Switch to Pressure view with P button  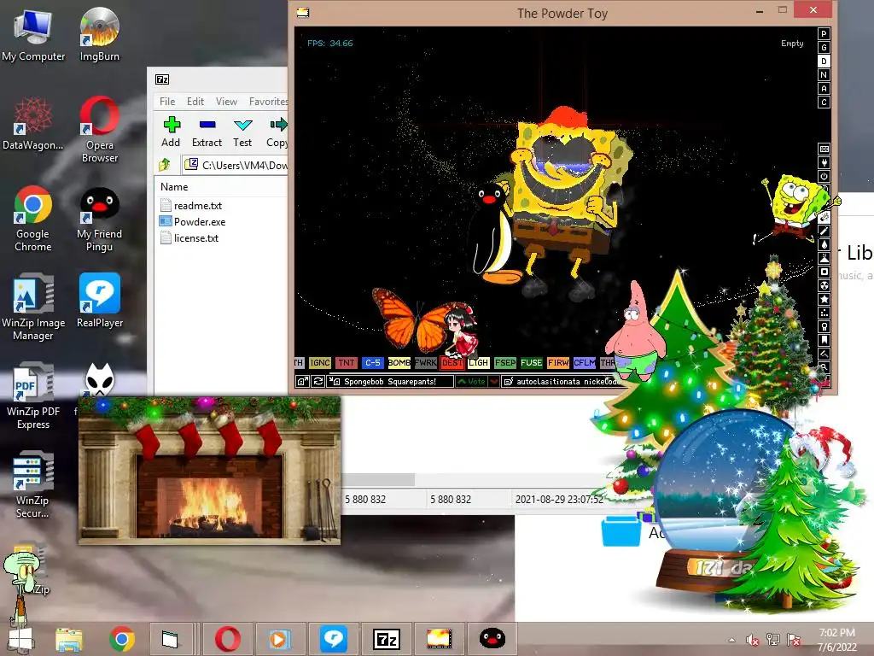pos(824,34)
